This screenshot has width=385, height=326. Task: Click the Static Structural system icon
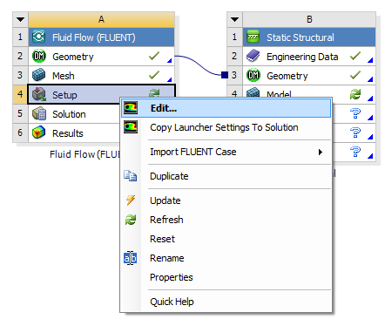[x=253, y=37]
